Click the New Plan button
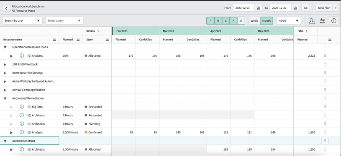This screenshot has height=156, width=341. (324, 8)
